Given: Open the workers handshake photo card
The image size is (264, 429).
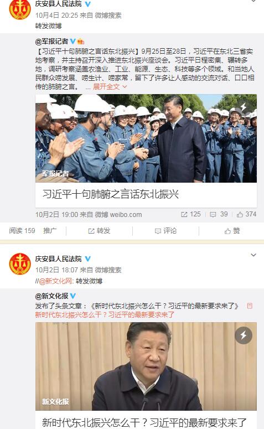Looking at the screenshot, I should coord(146,151).
